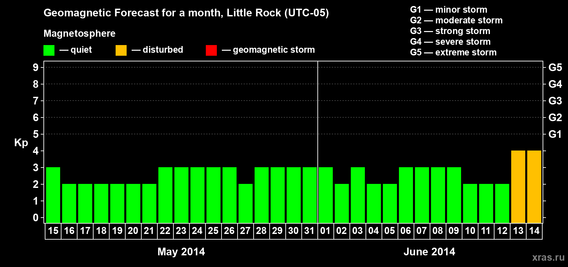Click the green bar for June 06
This screenshot has height=267, width=568.
click(x=406, y=195)
